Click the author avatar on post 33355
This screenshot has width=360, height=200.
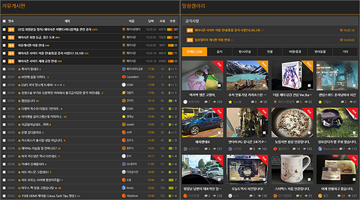124,92
